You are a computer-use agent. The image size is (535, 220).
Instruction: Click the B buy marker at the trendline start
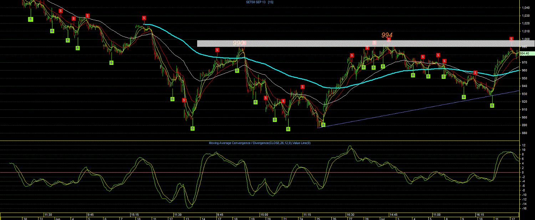(323, 125)
